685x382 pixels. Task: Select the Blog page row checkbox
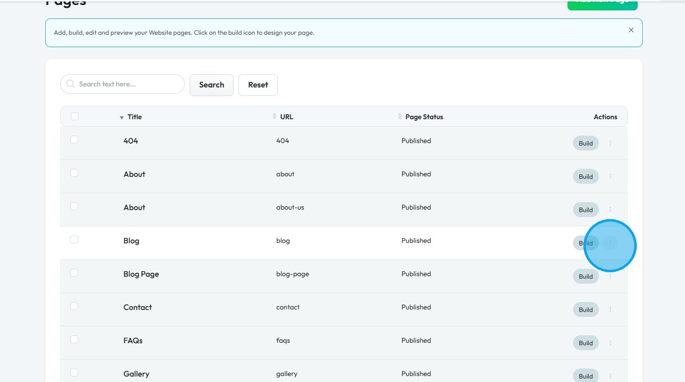pos(74,239)
